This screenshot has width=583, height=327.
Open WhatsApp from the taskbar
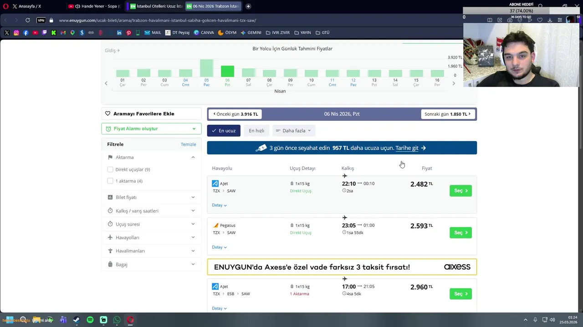coord(117,320)
